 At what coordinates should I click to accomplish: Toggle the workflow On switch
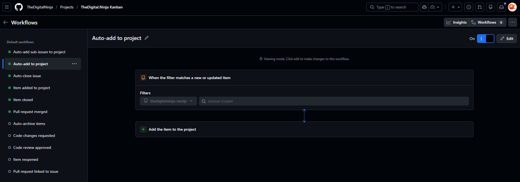click(485, 39)
